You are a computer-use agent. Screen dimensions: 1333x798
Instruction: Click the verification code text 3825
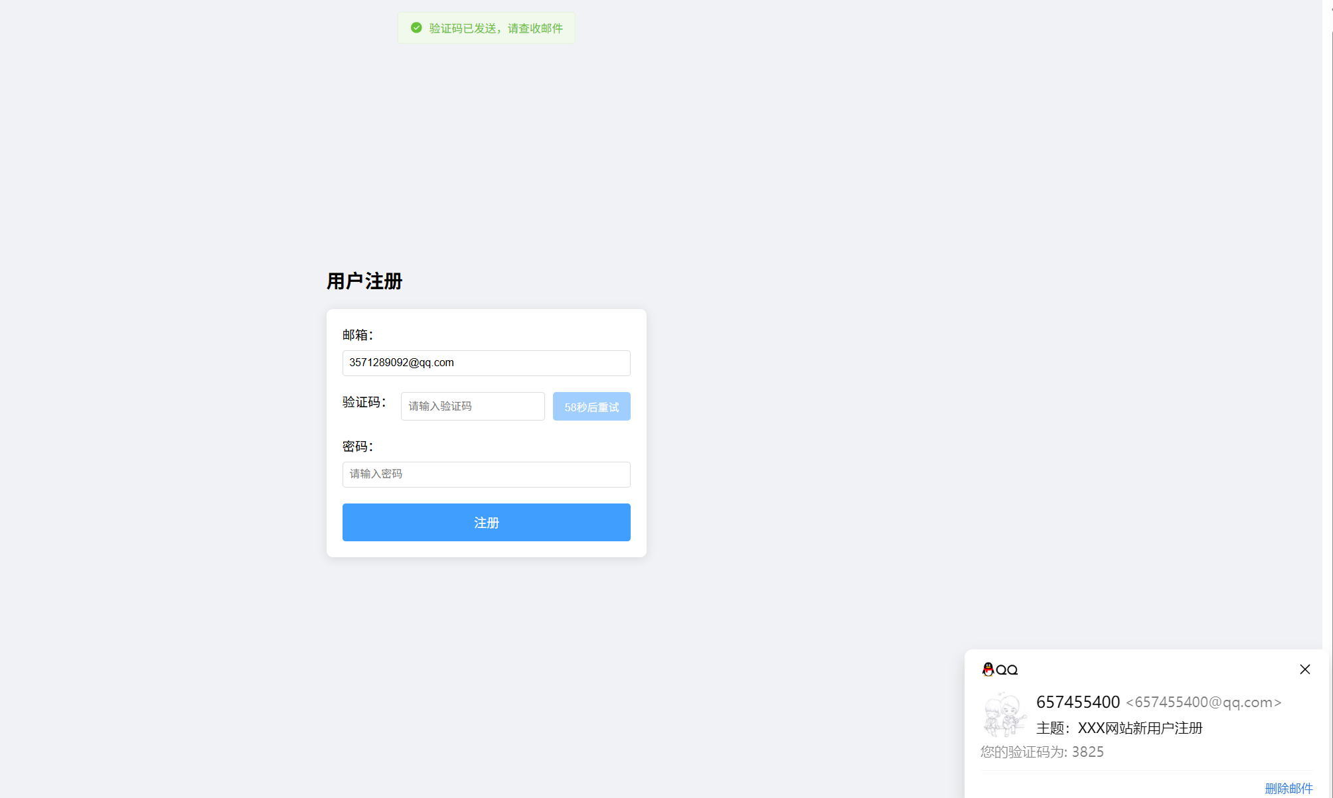pyautogui.click(x=1087, y=752)
